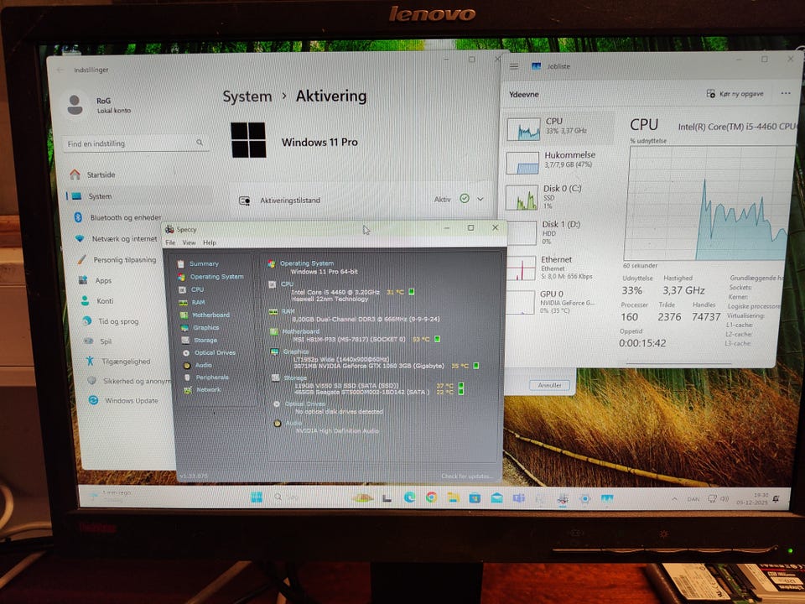805x604 pixels.
Task: Click the taskbar search icon
Action: (x=278, y=497)
